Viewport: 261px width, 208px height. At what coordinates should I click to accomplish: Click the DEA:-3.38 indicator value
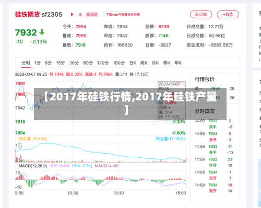(82, 166)
